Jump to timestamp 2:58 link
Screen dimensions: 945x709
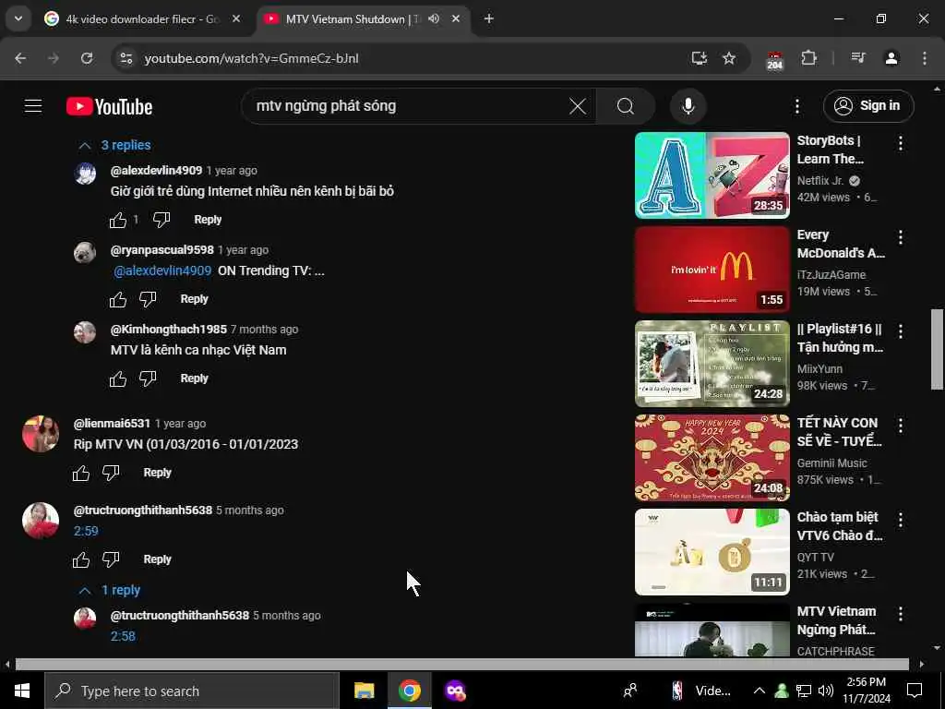pos(123,636)
